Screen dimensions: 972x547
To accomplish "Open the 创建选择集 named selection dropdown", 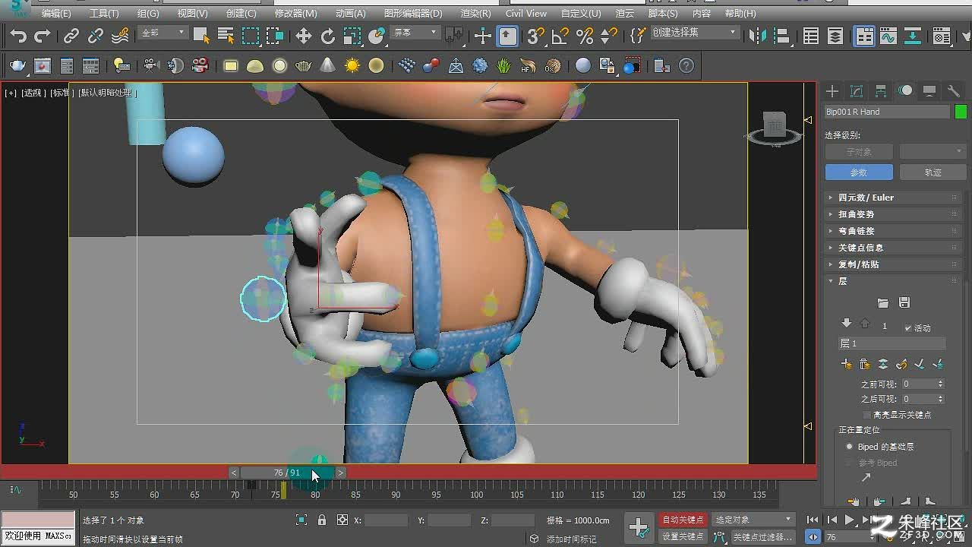I will 694,33.
